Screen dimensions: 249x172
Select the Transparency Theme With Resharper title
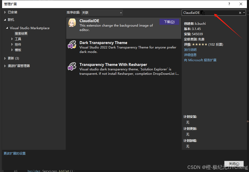(x=113, y=65)
